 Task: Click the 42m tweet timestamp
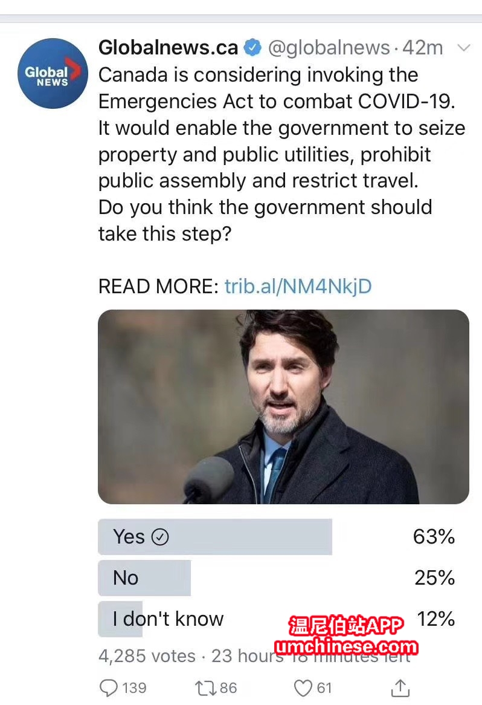pos(423,47)
